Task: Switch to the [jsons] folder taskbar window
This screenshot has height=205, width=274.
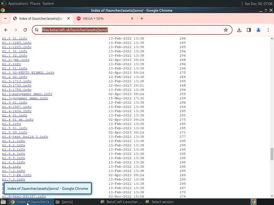Action: (x=64, y=202)
